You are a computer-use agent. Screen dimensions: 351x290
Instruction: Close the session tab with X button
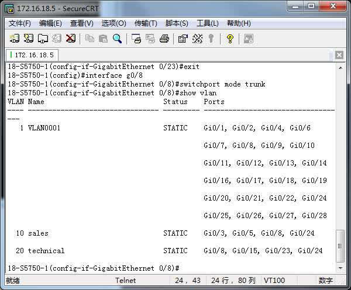(x=339, y=55)
